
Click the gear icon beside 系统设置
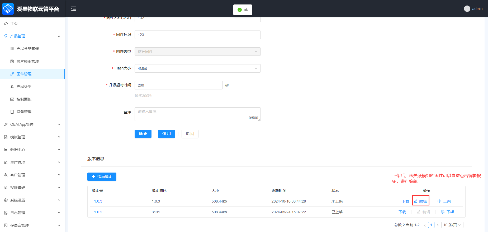6,200
